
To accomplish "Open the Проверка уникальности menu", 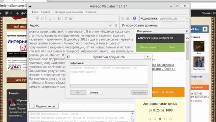I will pyautogui.click(x=68, y=12).
